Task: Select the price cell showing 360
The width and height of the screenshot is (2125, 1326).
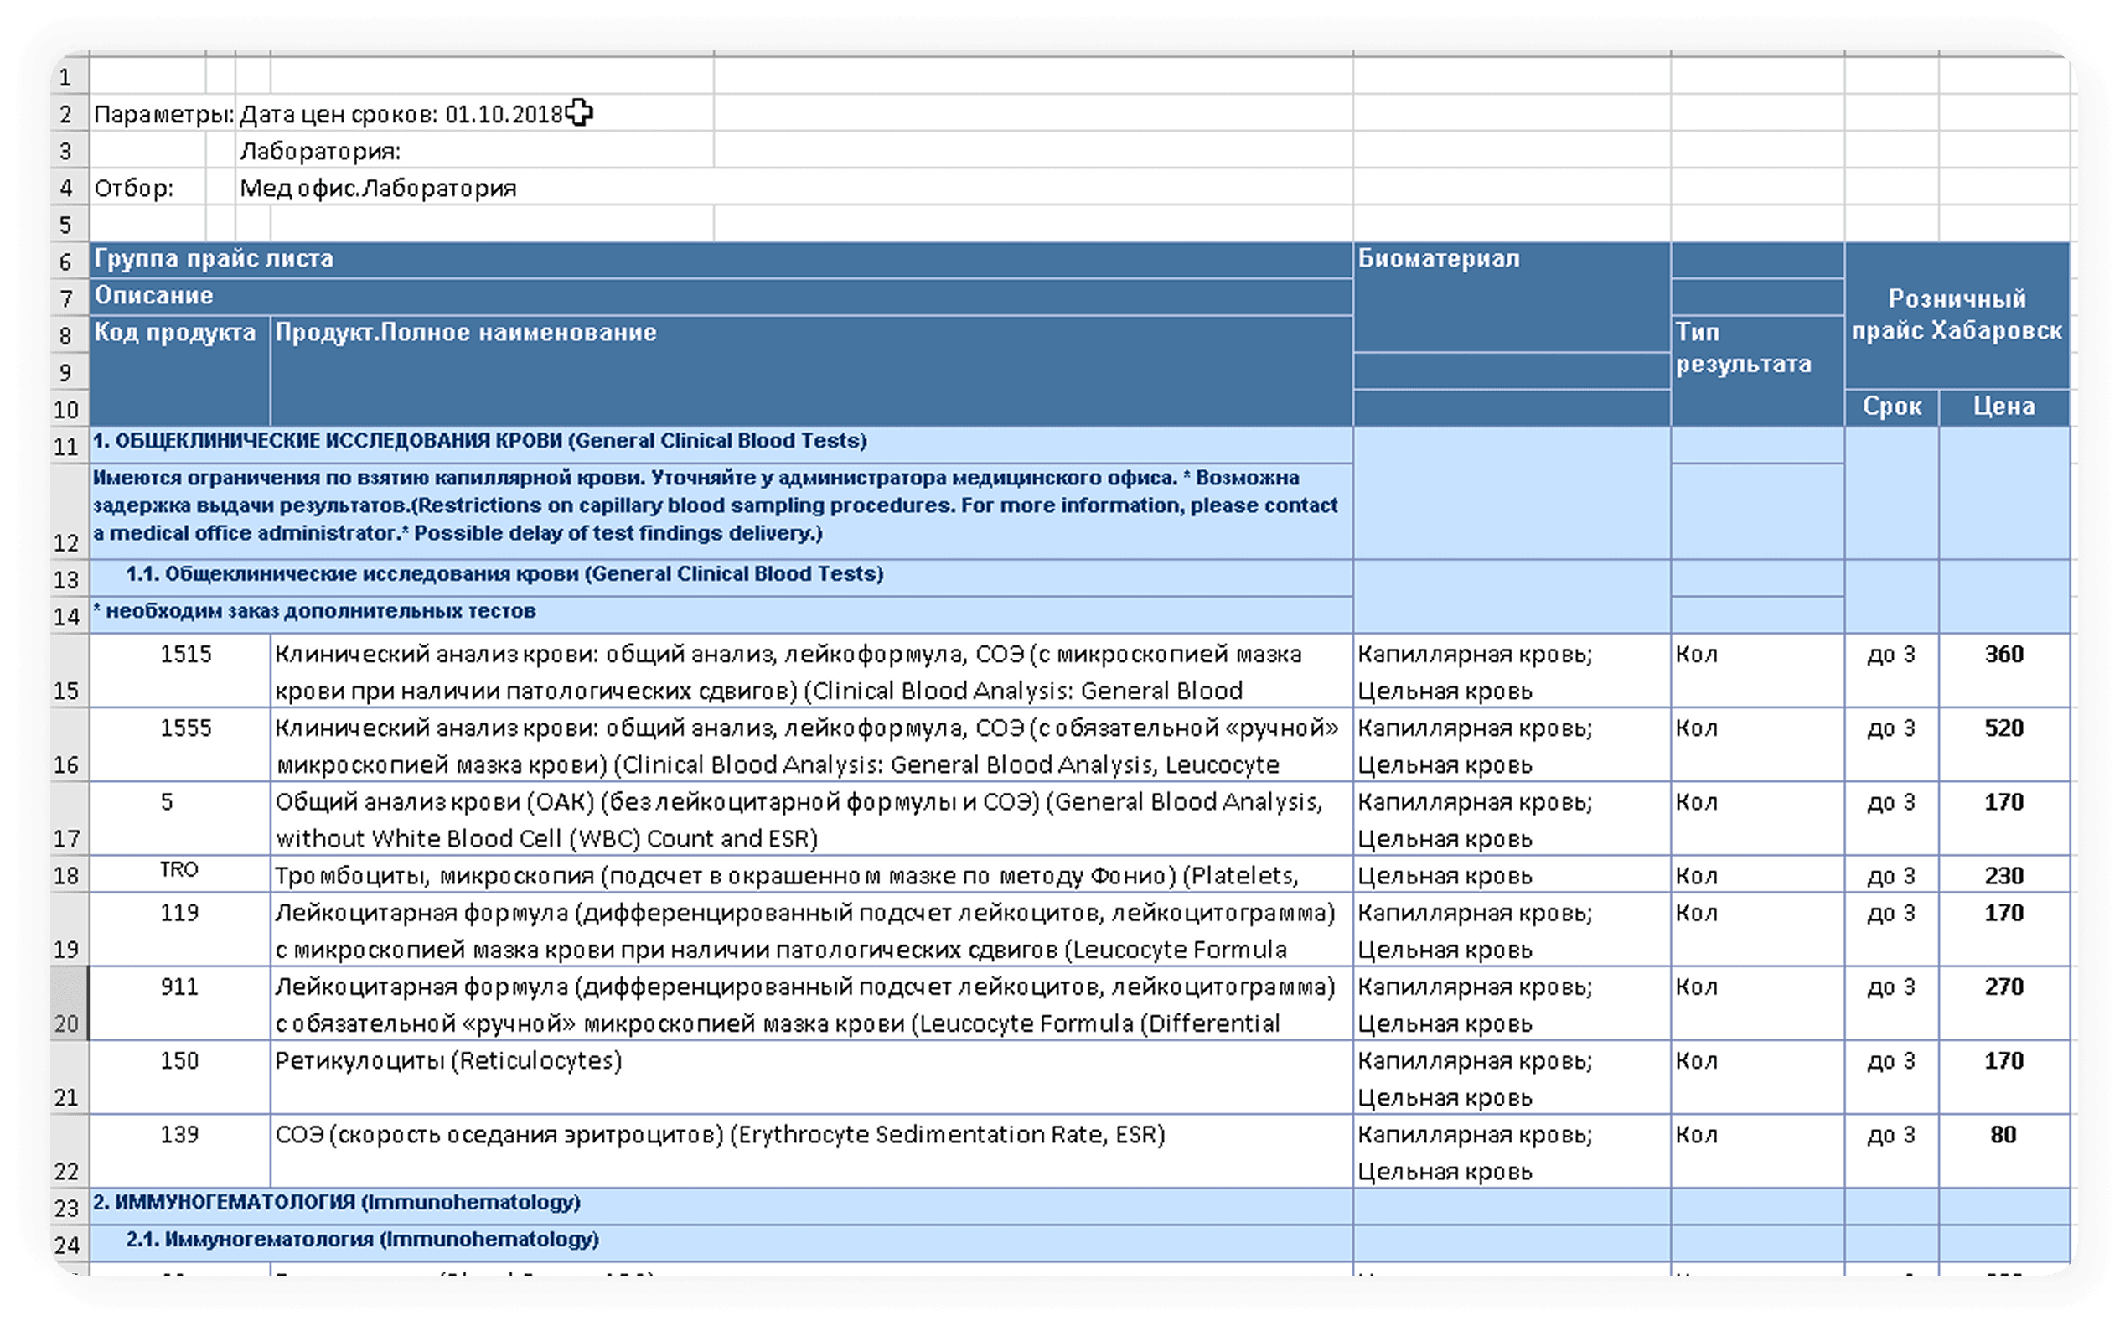Action: point(2004,671)
